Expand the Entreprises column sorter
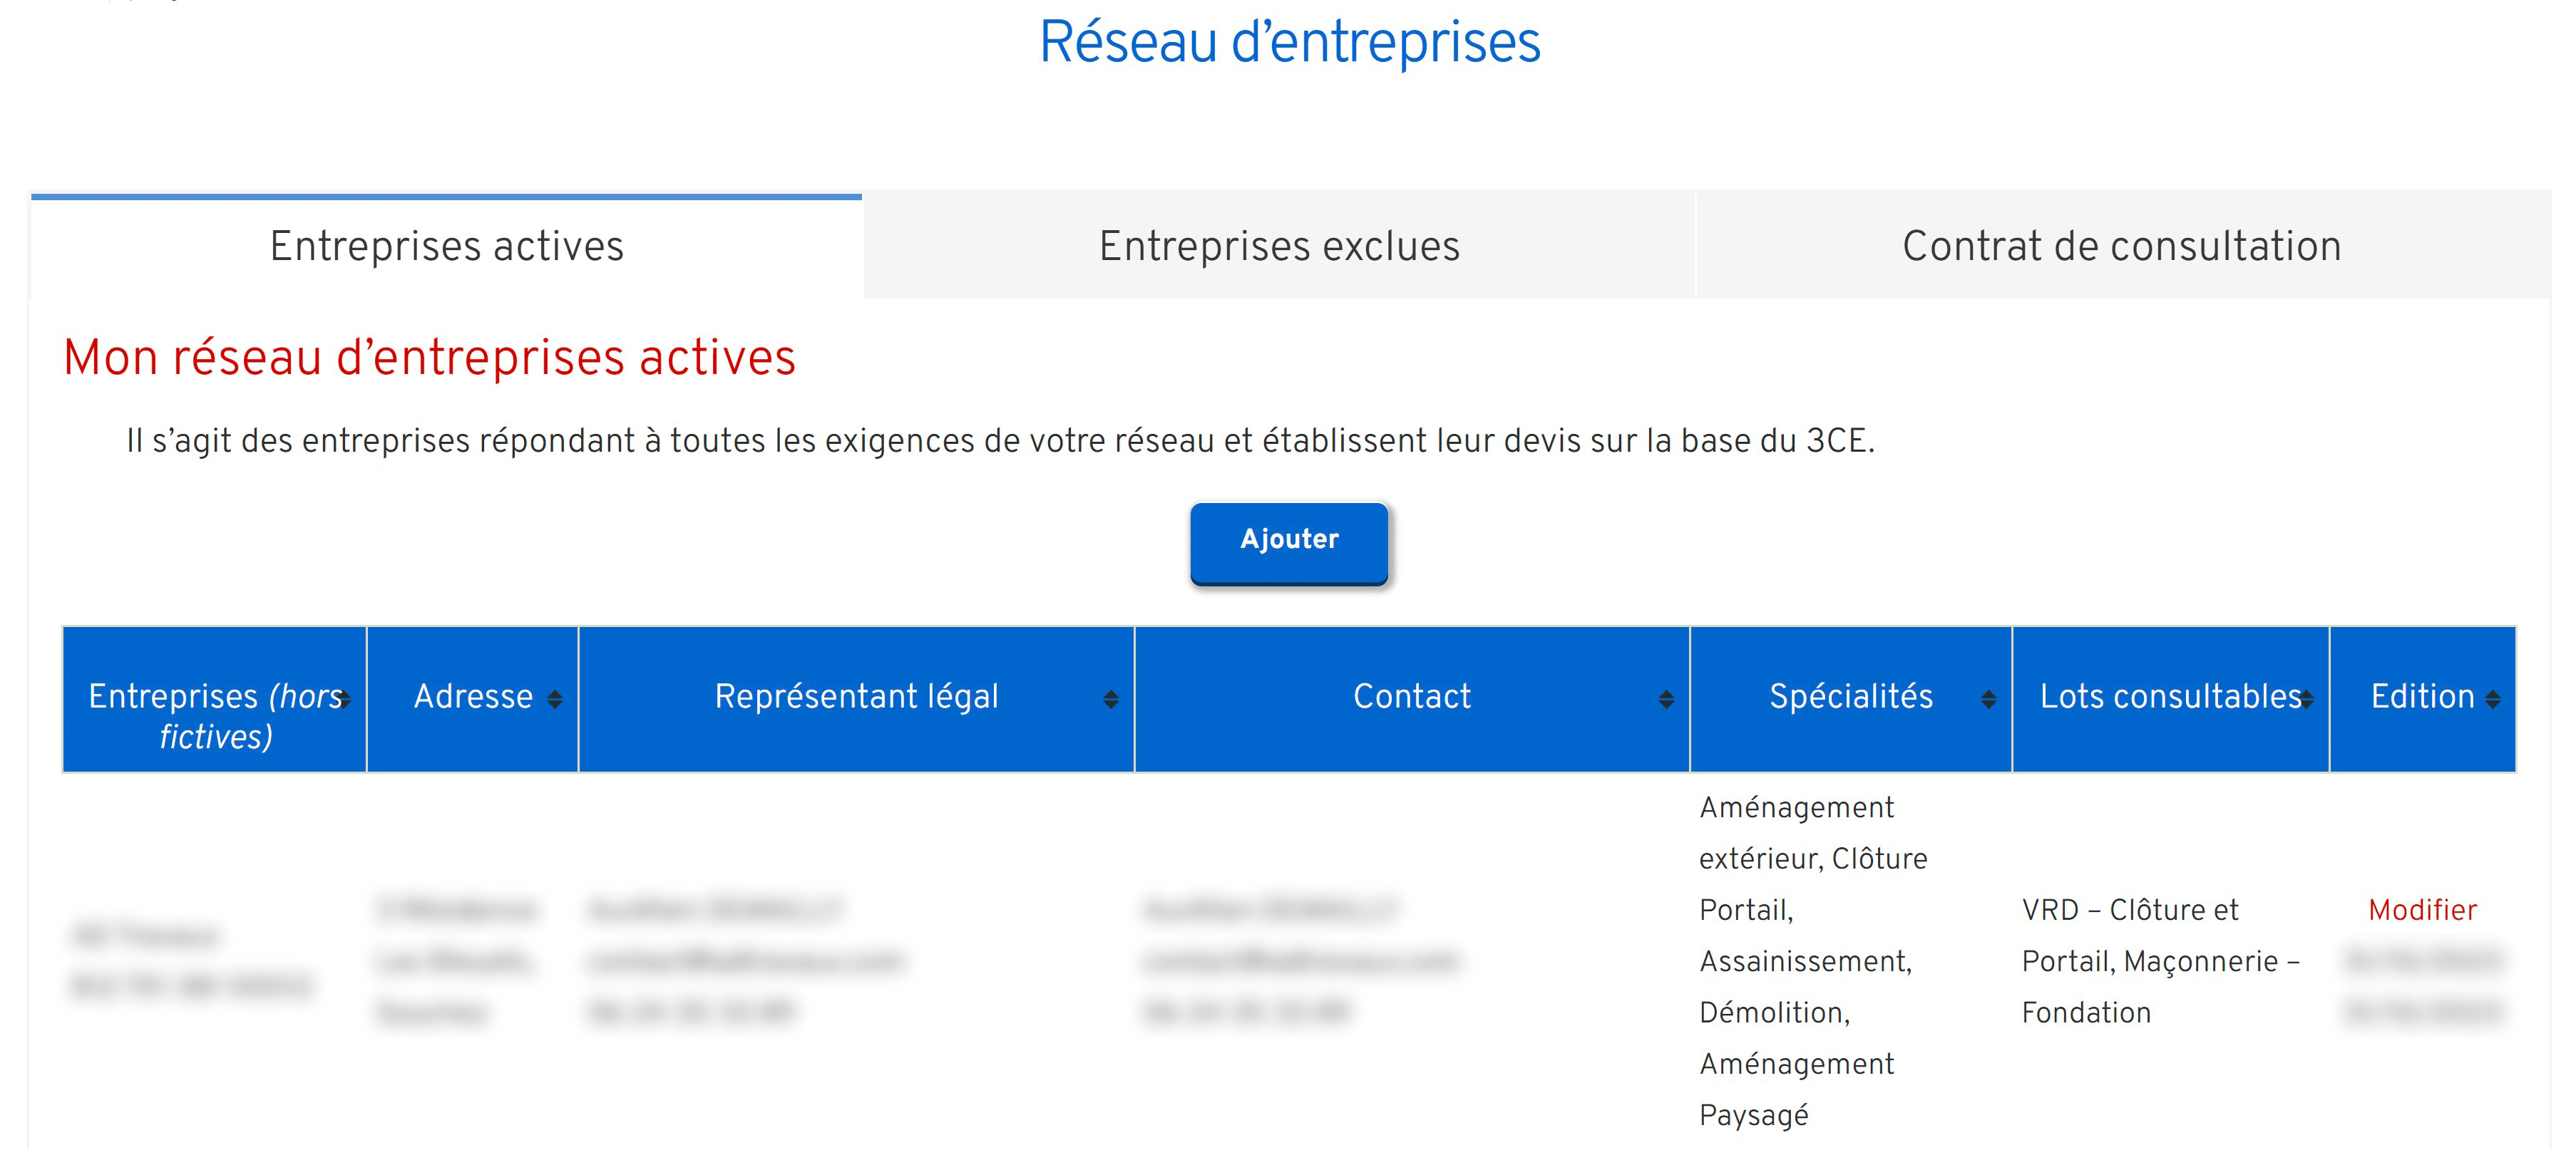This screenshot has width=2576, height=1150. tap(346, 698)
